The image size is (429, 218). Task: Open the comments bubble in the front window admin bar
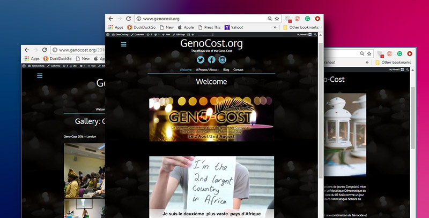157,35
